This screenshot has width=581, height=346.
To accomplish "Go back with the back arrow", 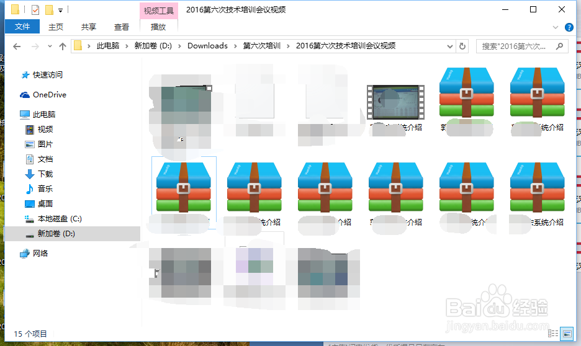I will pos(17,47).
